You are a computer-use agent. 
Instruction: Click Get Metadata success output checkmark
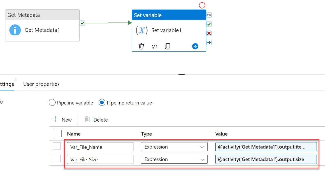click(x=82, y=23)
